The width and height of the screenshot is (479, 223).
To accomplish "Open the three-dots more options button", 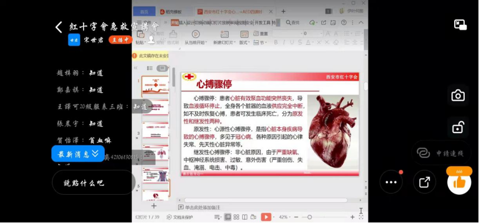I will point(391,182).
